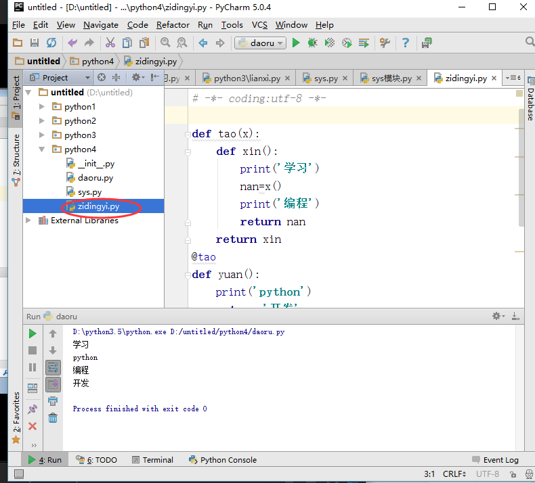Click the Cut scissors icon
The width and height of the screenshot is (535, 483).
[110, 43]
